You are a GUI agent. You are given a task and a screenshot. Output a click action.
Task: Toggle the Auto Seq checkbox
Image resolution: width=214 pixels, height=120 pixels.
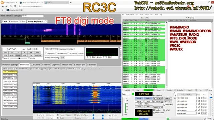pos(154,110)
